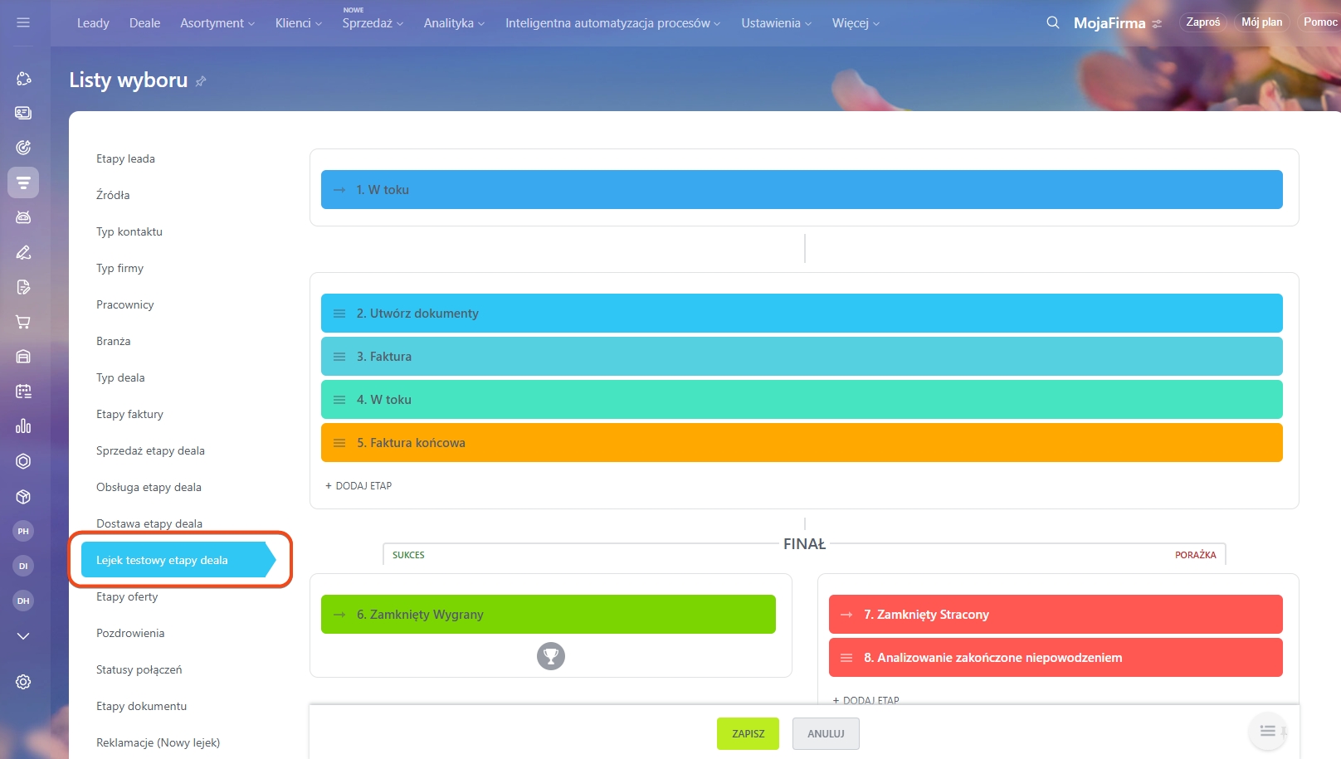Select Etapy faktury in the list
Image resolution: width=1341 pixels, height=759 pixels.
129,414
